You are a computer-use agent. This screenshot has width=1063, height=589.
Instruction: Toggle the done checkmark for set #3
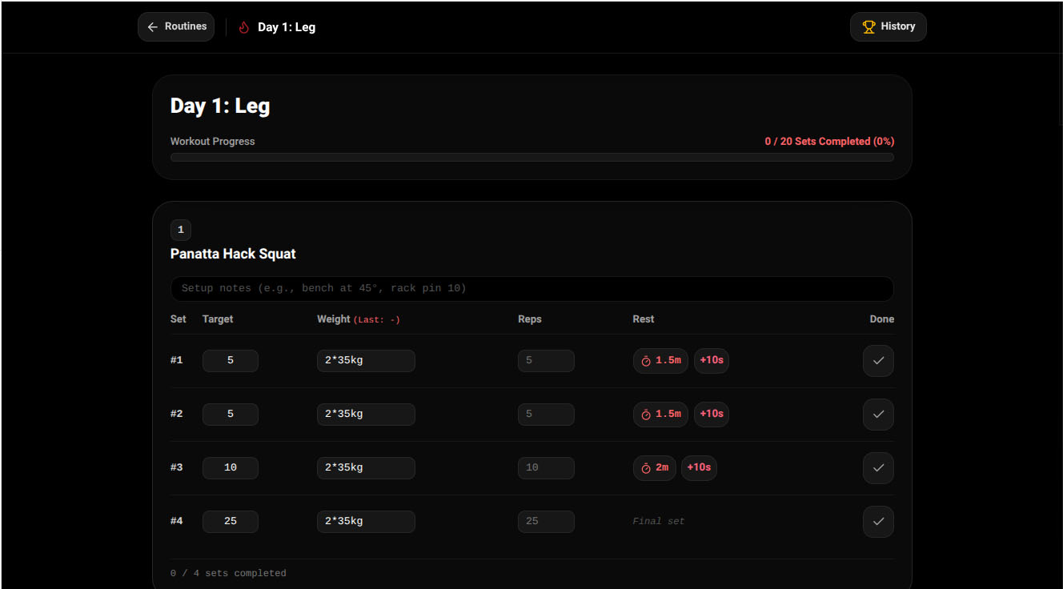pos(878,468)
